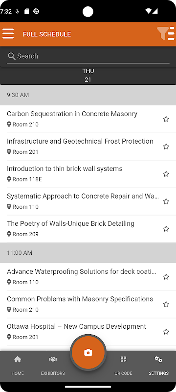Favorite Carbon Sequestration in Concrete Masonry star

point(166,119)
